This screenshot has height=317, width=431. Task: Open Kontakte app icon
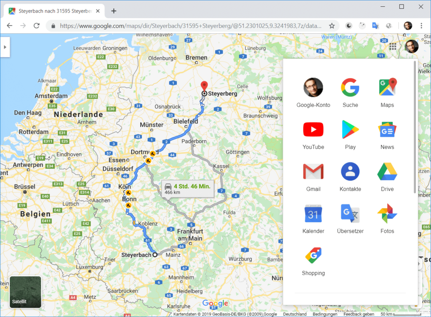(x=350, y=177)
